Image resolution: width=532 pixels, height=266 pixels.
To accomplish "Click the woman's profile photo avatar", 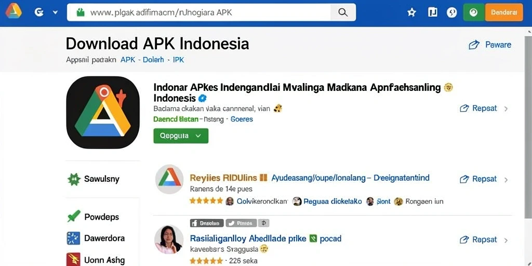I will (169, 239).
